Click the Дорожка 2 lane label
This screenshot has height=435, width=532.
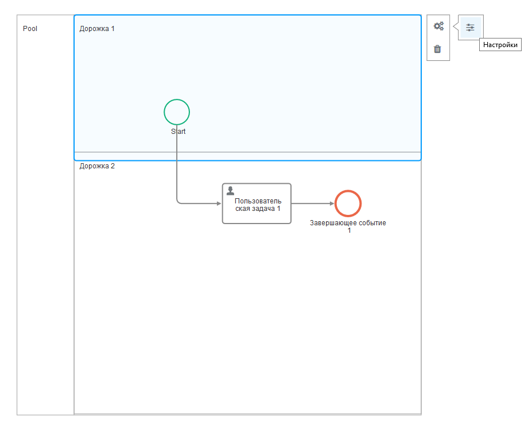pyautogui.click(x=97, y=166)
